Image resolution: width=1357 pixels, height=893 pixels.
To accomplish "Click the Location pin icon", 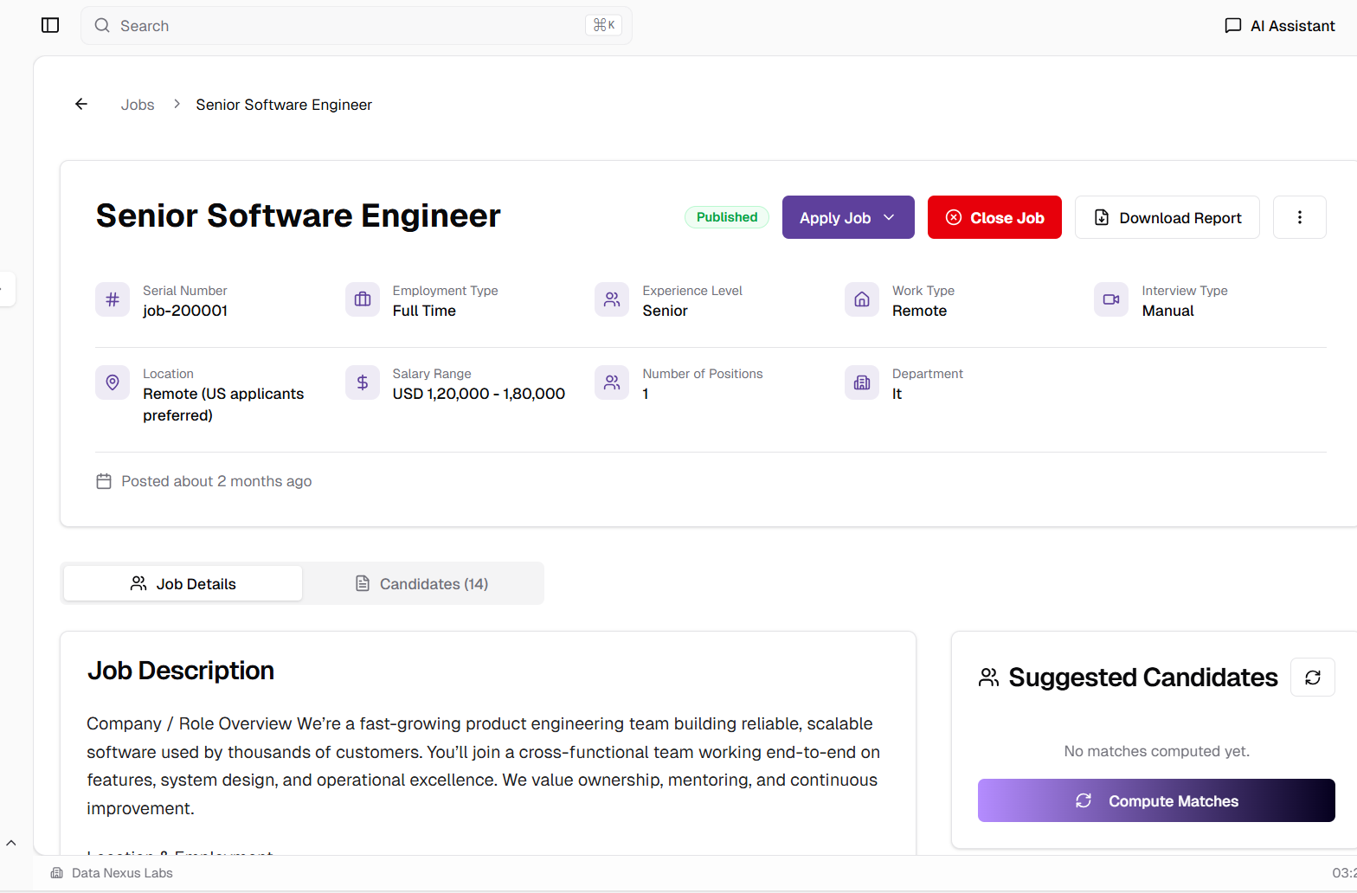I will pyautogui.click(x=113, y=382).
